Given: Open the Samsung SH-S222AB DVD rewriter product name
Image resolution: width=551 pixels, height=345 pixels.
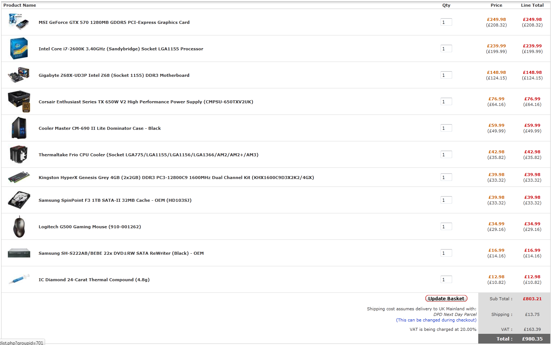Looking at the screenshot, I should [x=121, y=253].
